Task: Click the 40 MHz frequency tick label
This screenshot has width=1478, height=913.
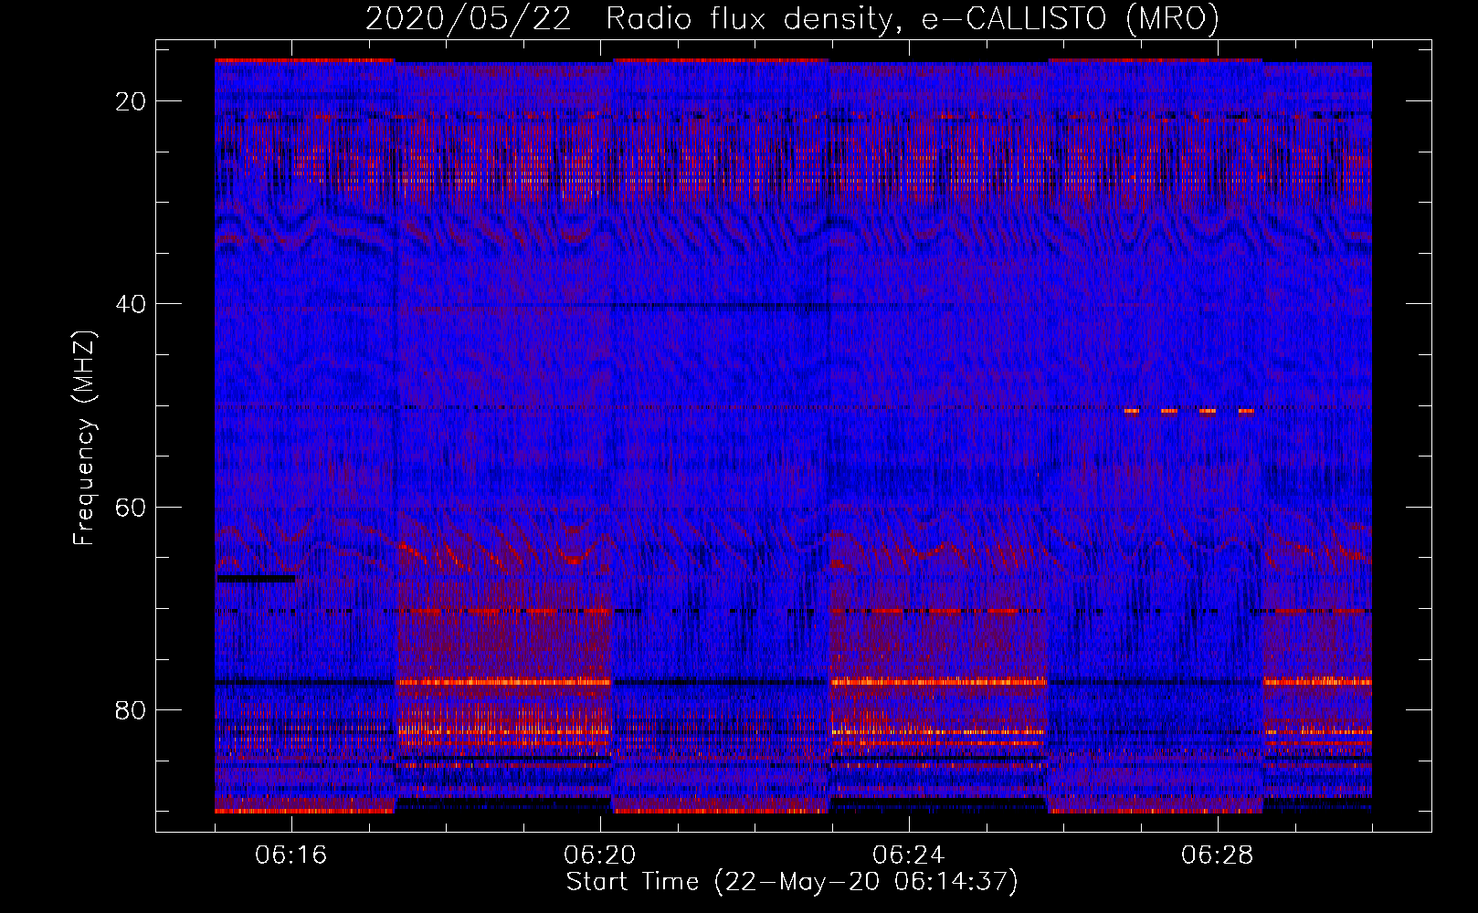Action: 132,304
